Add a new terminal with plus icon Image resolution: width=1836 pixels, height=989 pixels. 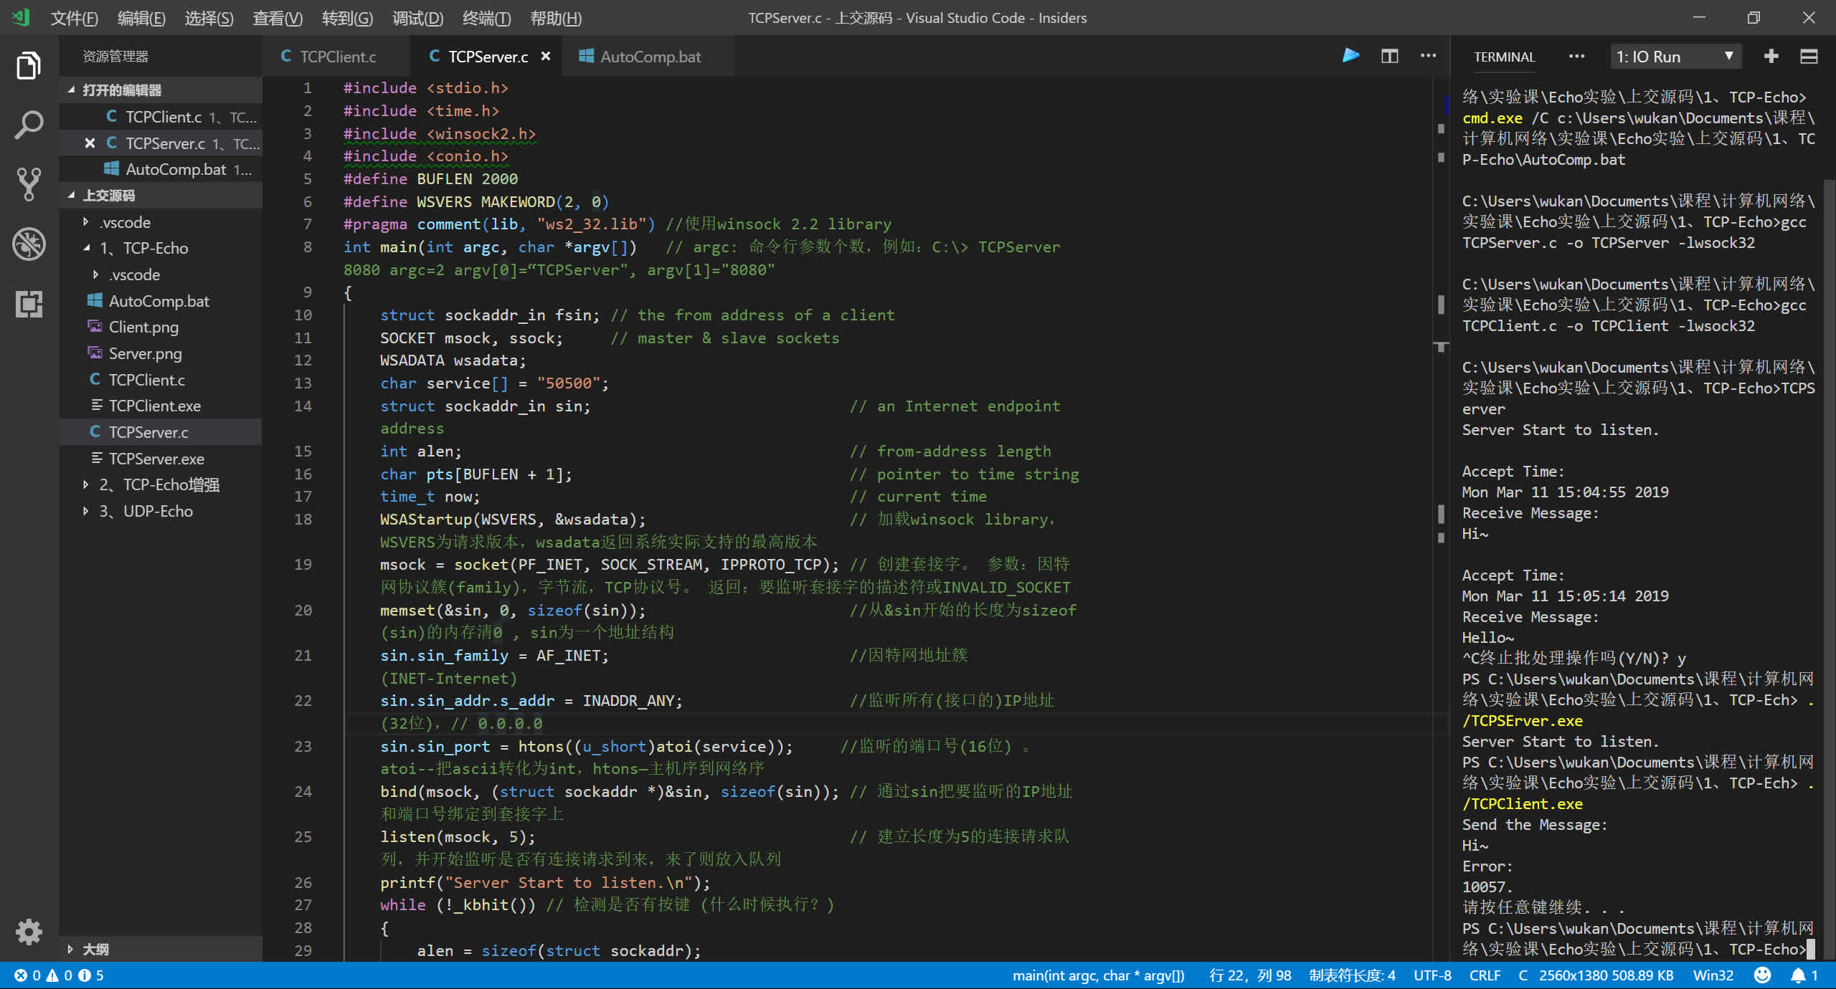[1771, 56]
